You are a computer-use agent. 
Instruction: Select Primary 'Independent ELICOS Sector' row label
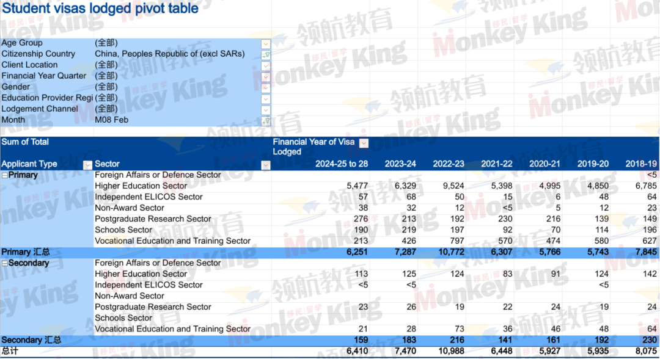point(148,197)
